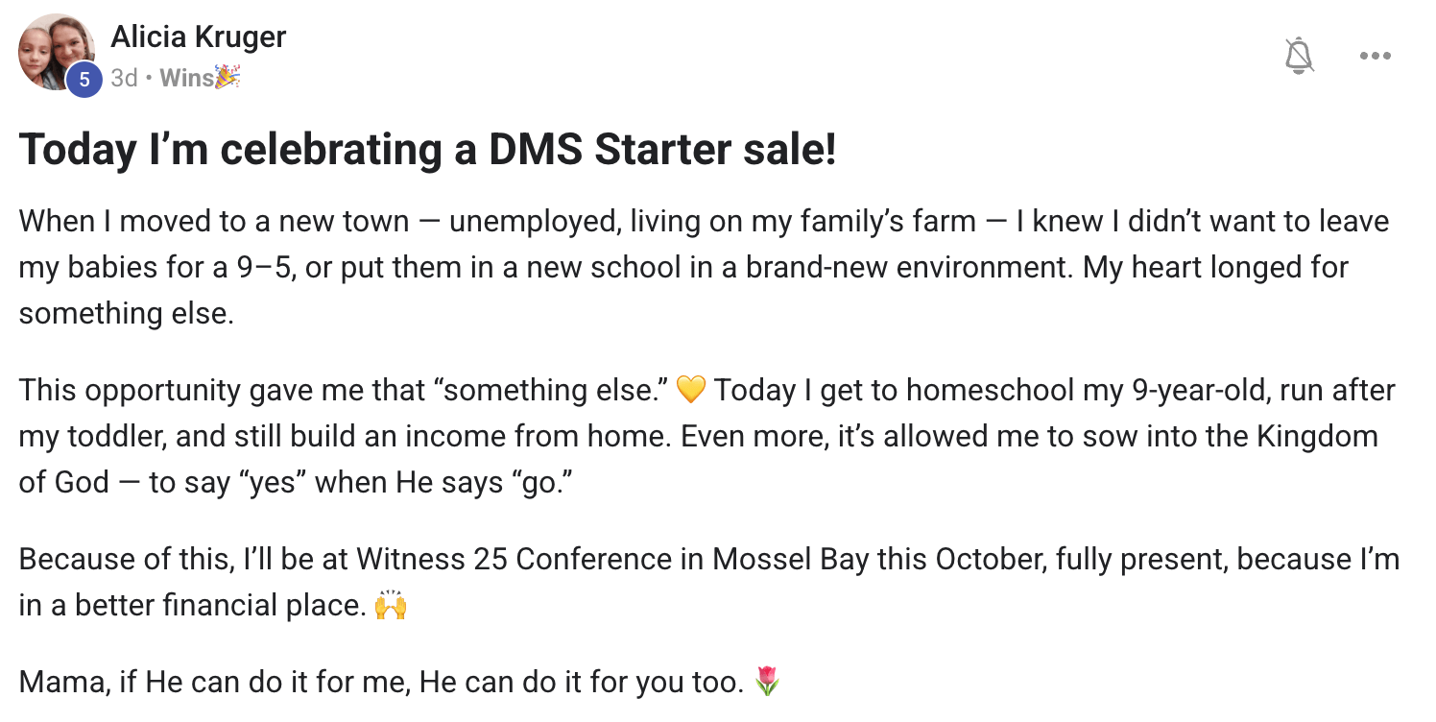Toggle post notifications with the bell icon
Viewport: 1436px width, 722px height.
click(1299, 56)
